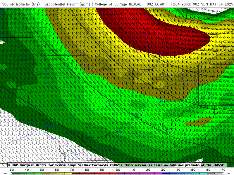
Task: Click the 'F264' forecast hour text
Action: click(175, 4)
